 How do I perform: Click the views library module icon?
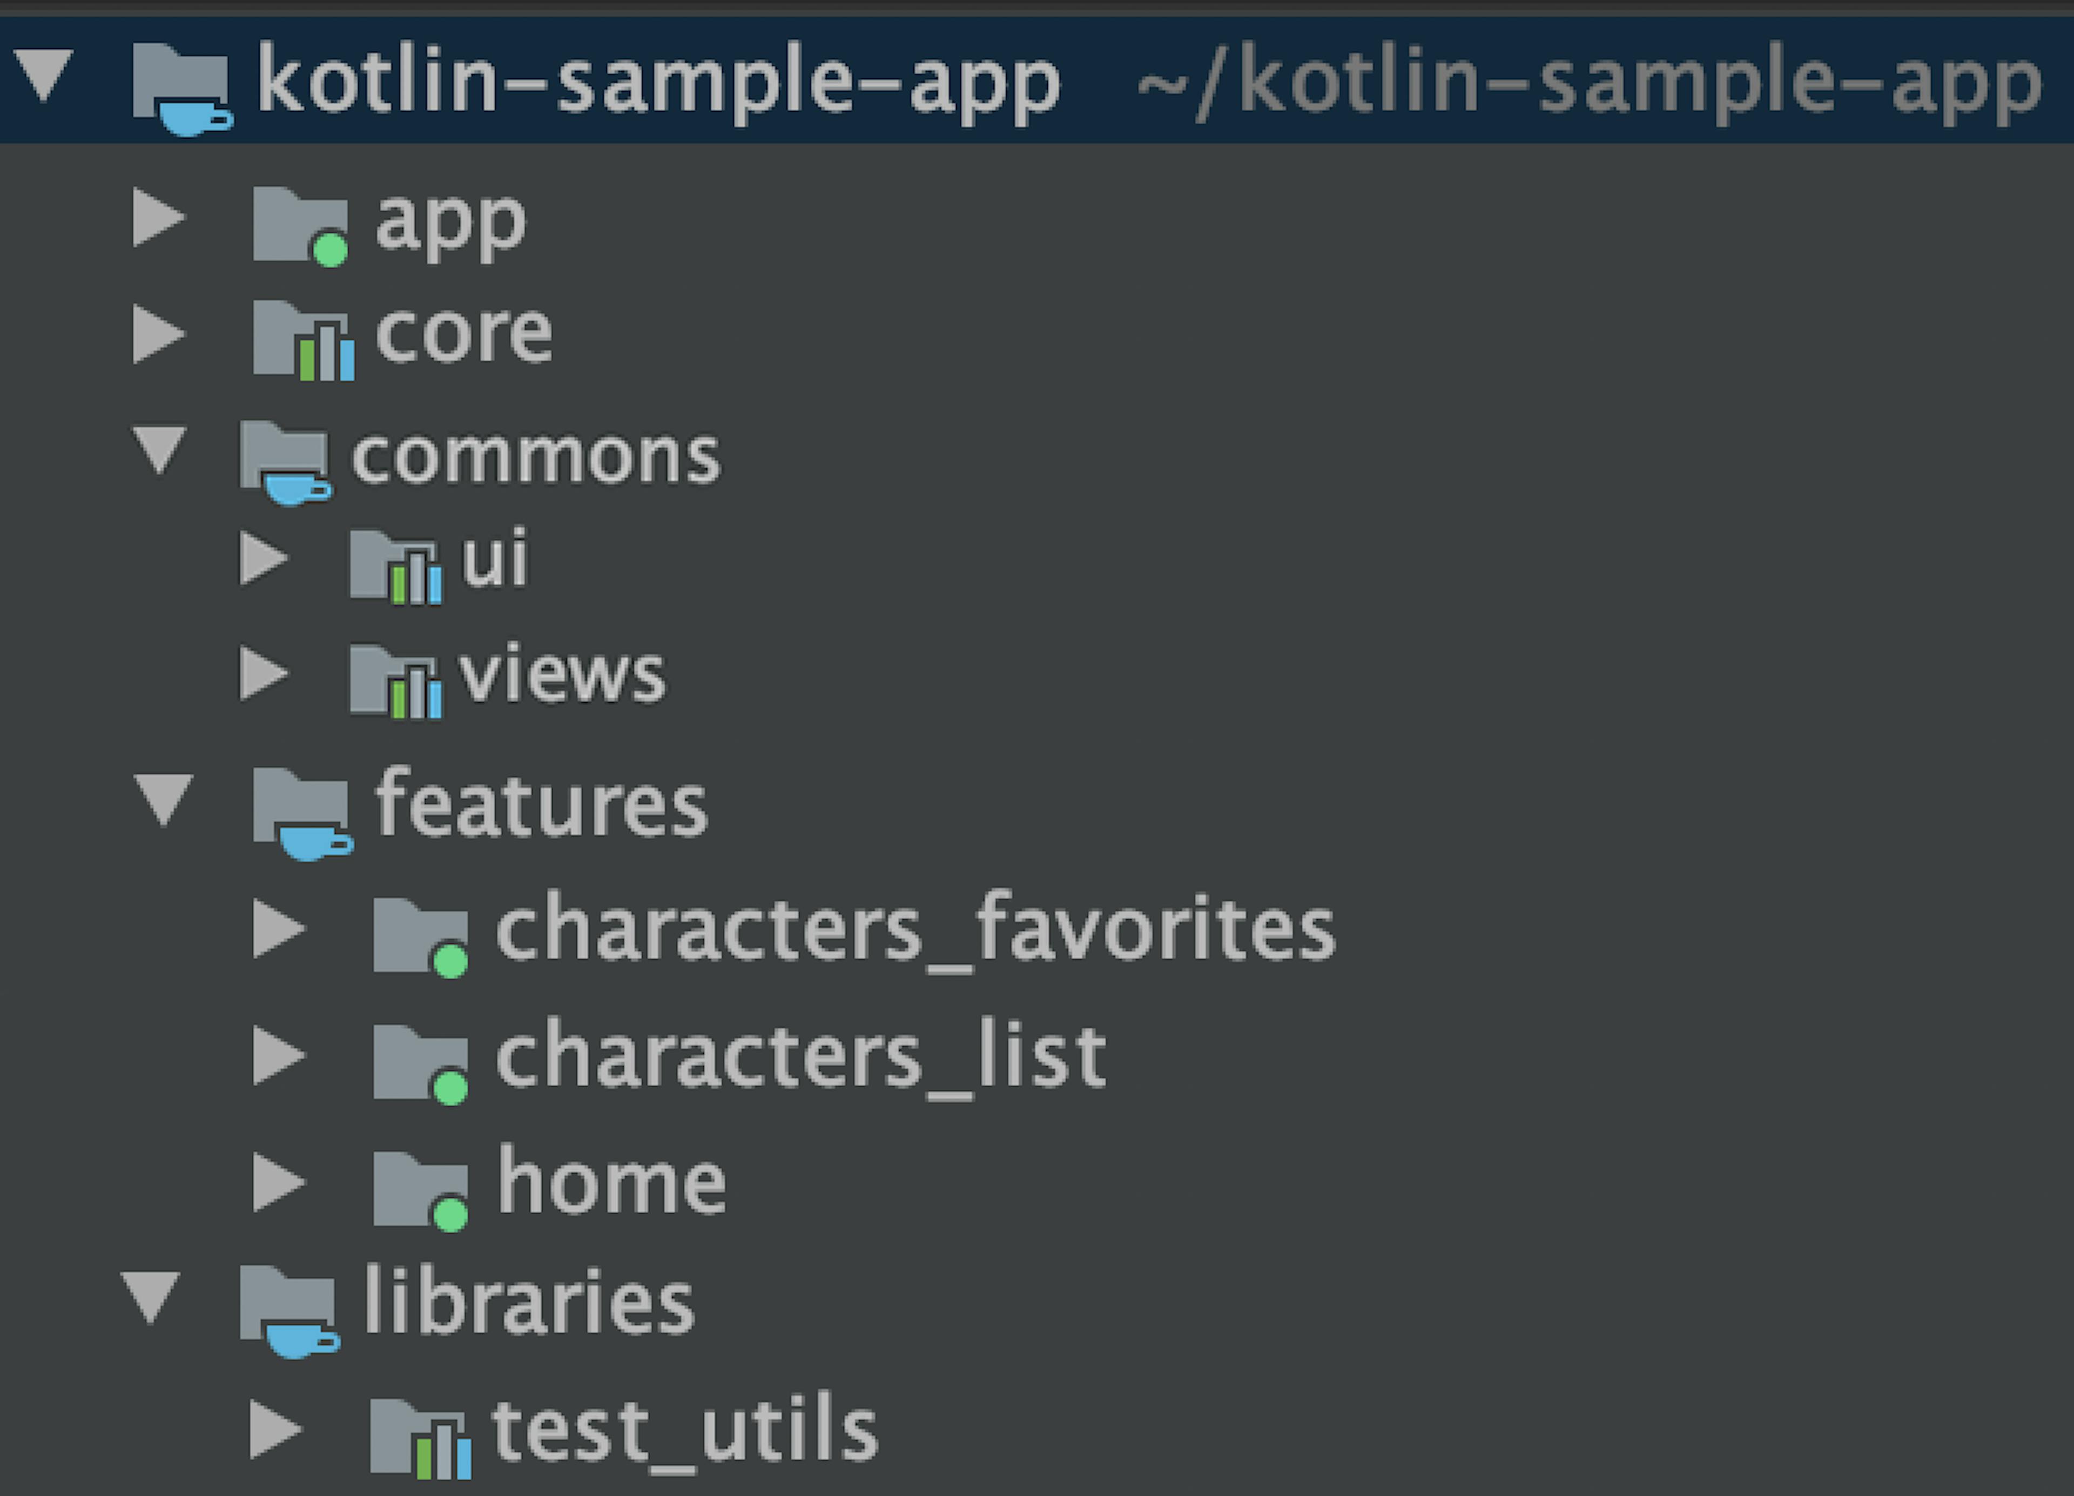coord(396,682)
